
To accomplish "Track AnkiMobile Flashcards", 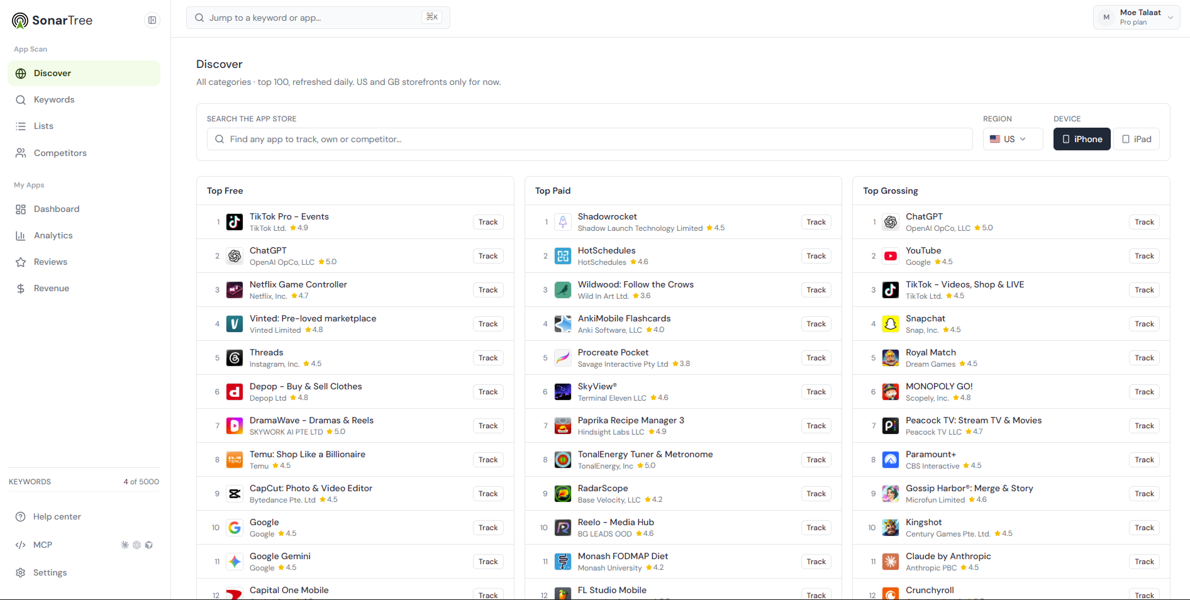I will click(816, 324).
